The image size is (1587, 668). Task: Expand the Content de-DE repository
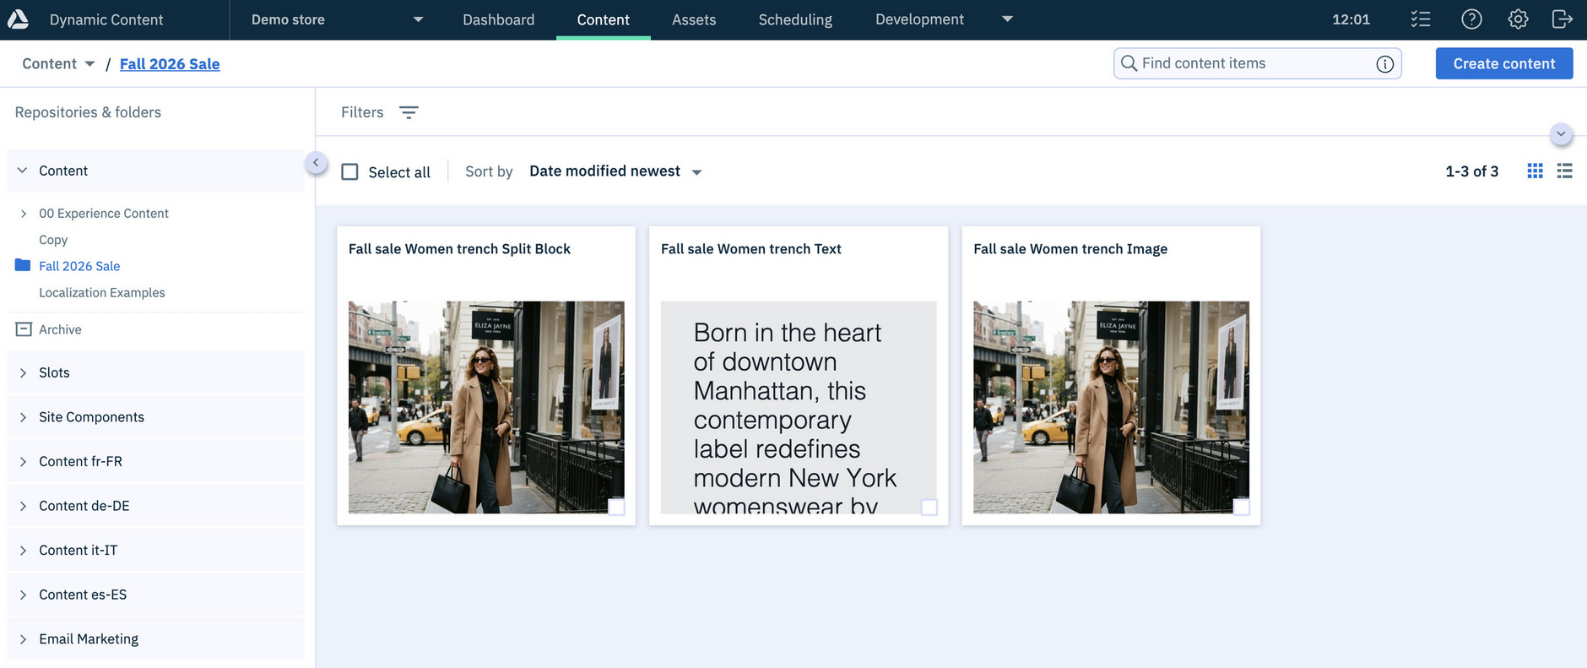(x=23, y=506)
